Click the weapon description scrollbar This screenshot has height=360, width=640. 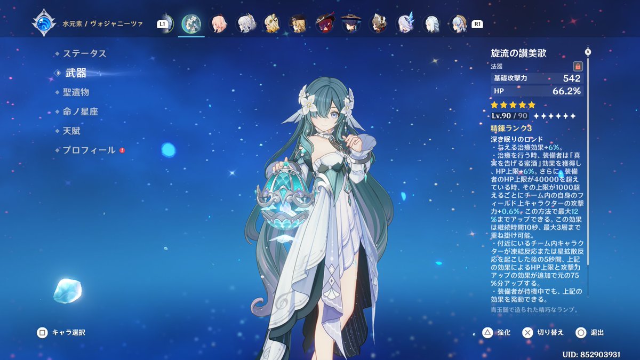588,160
